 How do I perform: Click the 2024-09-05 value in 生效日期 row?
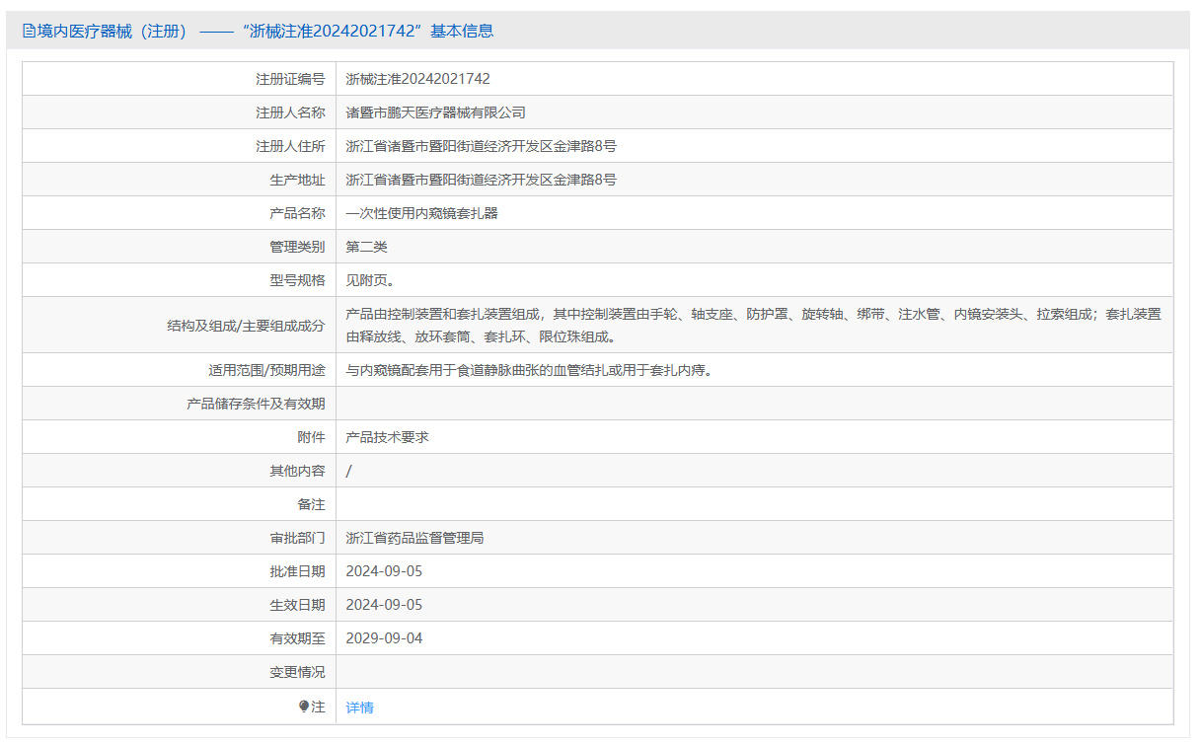point(384,605)
